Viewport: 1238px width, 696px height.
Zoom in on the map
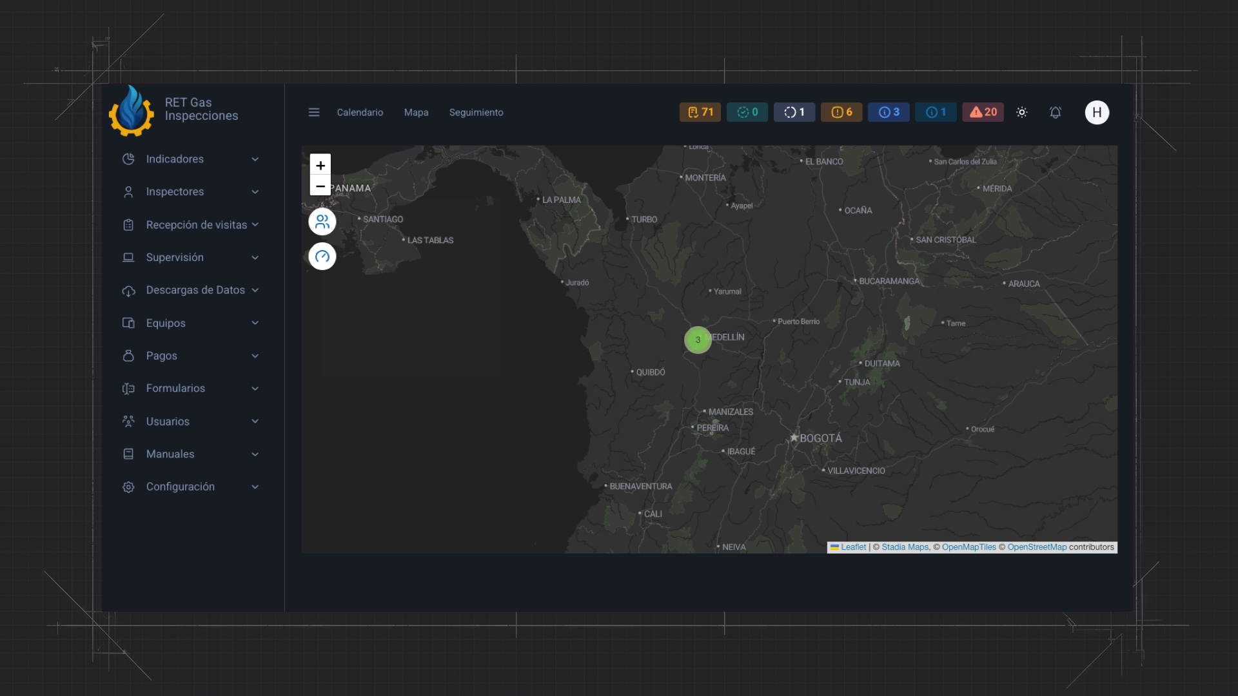[x=320, y=165]
